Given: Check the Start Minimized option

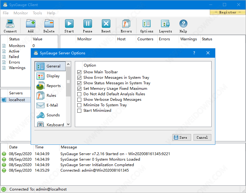Looking at the screenshot, I should (79, 111).
